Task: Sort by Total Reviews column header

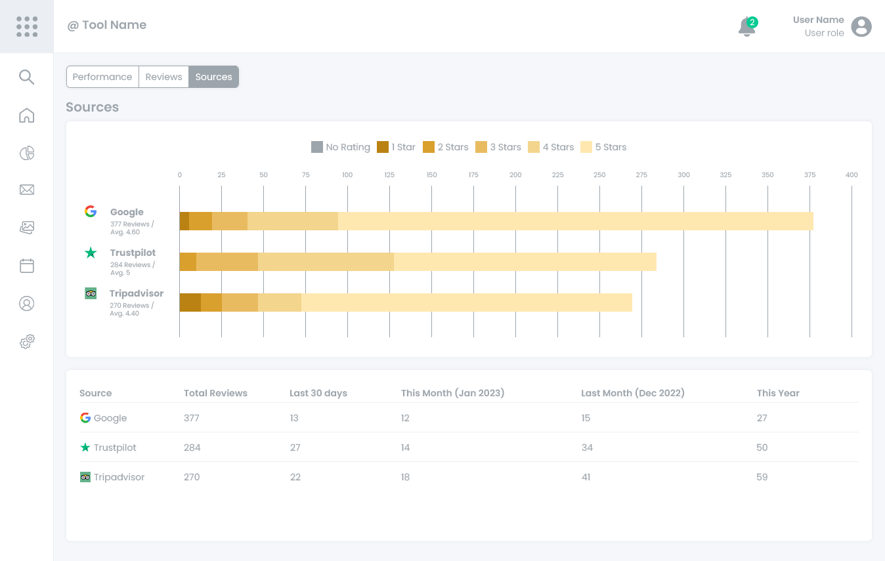Action: (215, 393)
